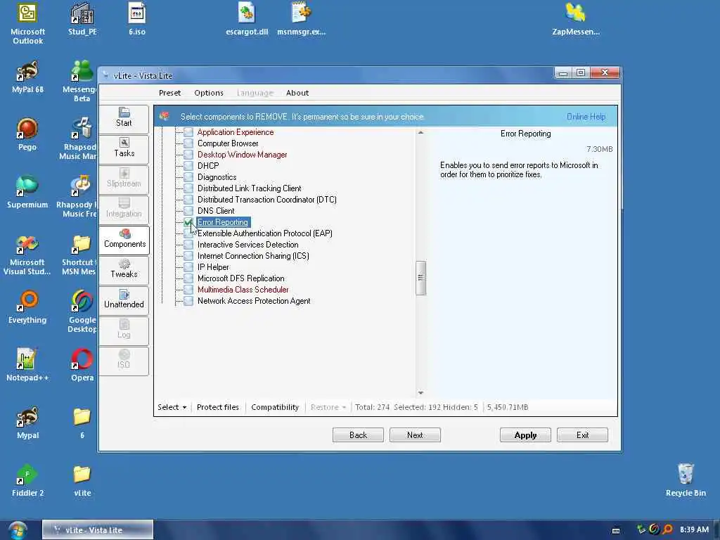Click the Apply button
The width and height of the screenshot is (720, 540).
(x=525, y=435)
